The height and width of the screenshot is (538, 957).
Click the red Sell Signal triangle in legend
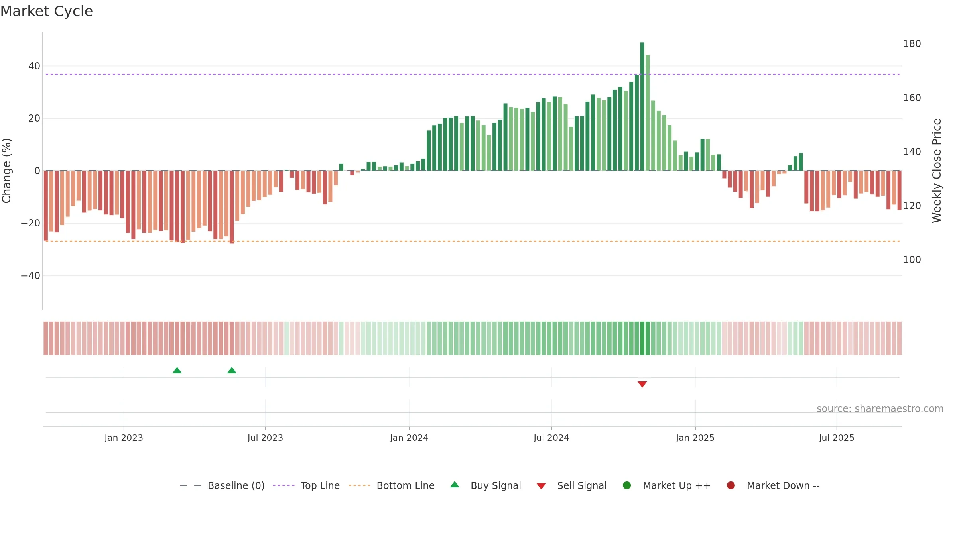click(x=541, y=486)
